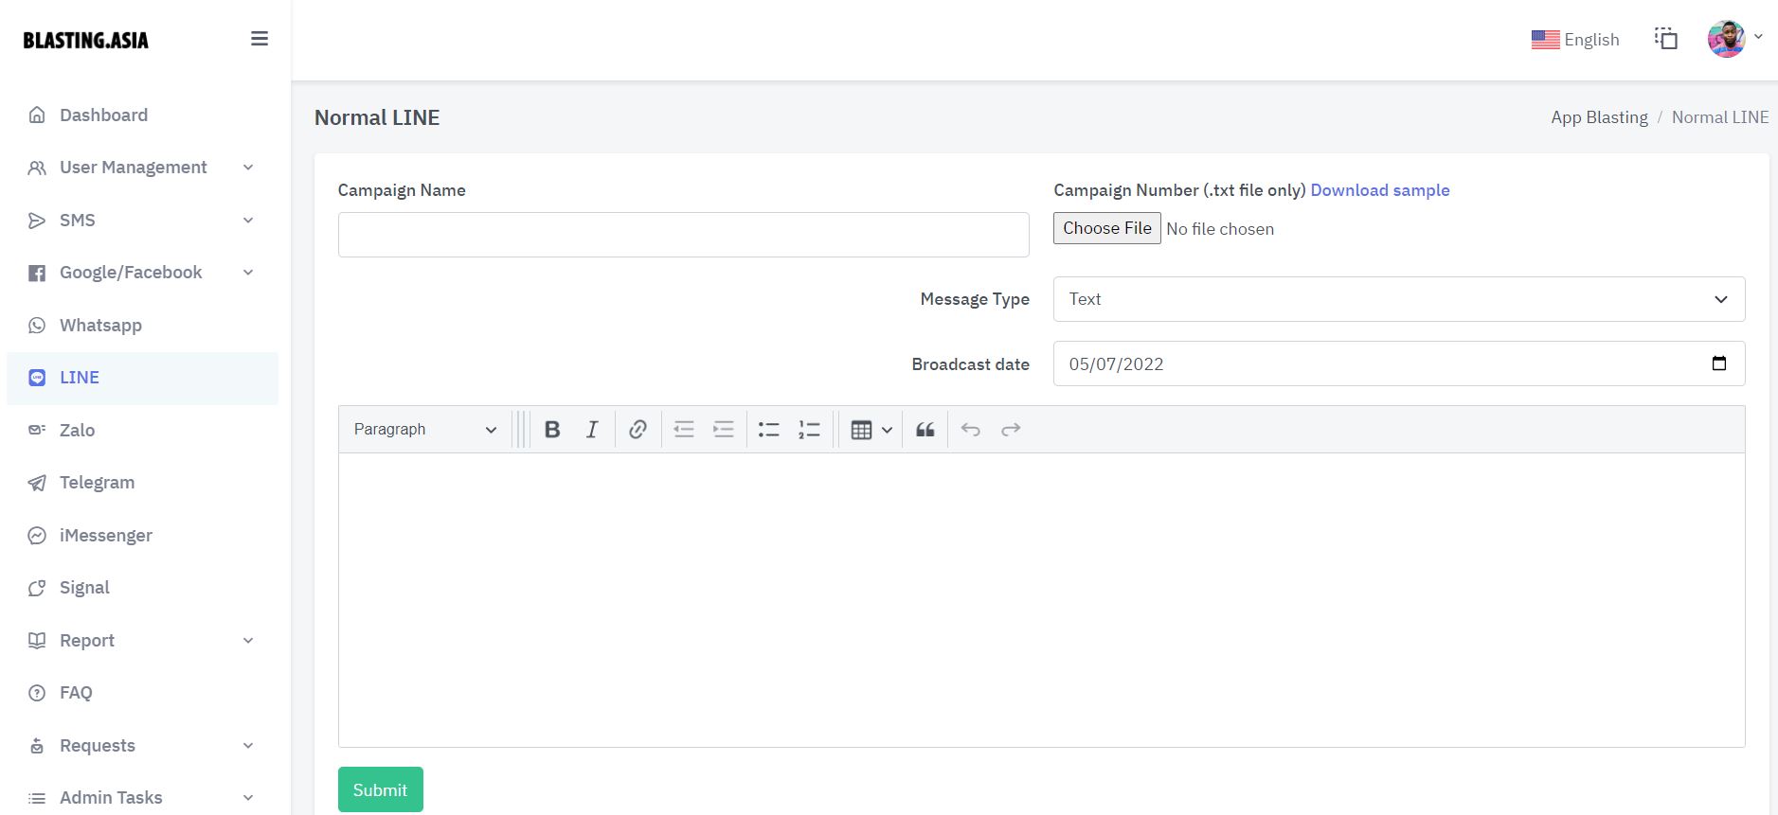Toggle italic formatting in editor

point(592,430)
